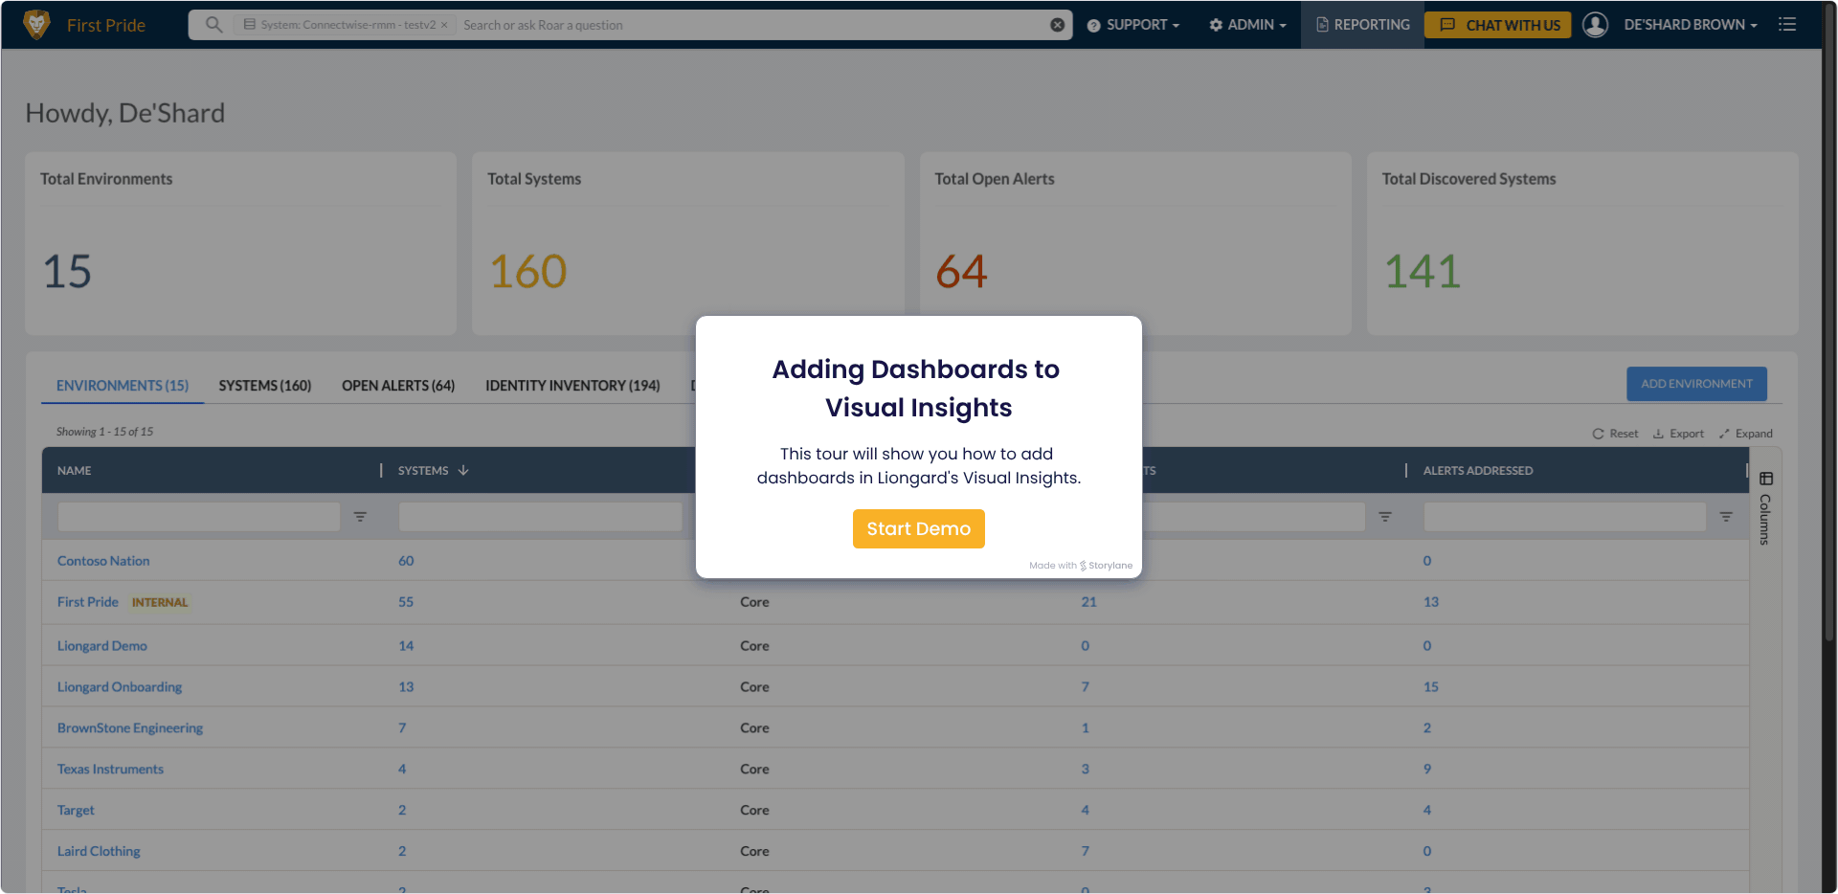1838x894 pixels.
Task: Open filter options icon left of Alerts Addressed
Action: [x=1384, y=517]
